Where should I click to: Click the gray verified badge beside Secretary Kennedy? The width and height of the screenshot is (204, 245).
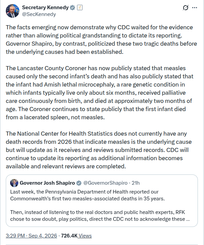(x=73, y=7)
